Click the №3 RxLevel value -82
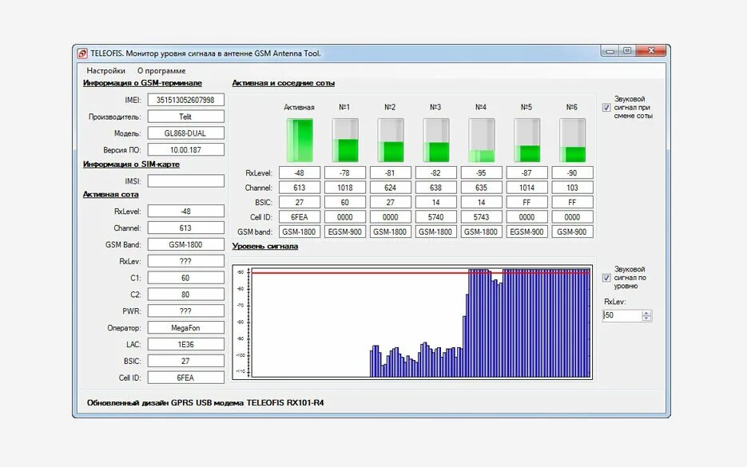The image size is (747, 467). coord(436,172)
